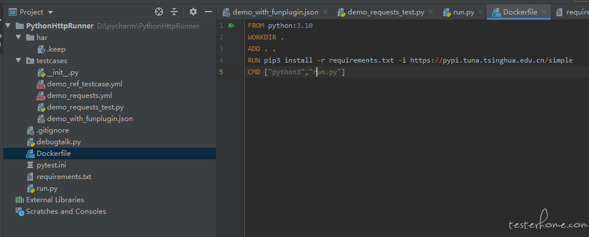Click the pypi.tuna.tsinghua.edu.cn URL text
Viewport: 589px width, 237px height.
pyautogui.click(x=492, y=60)
